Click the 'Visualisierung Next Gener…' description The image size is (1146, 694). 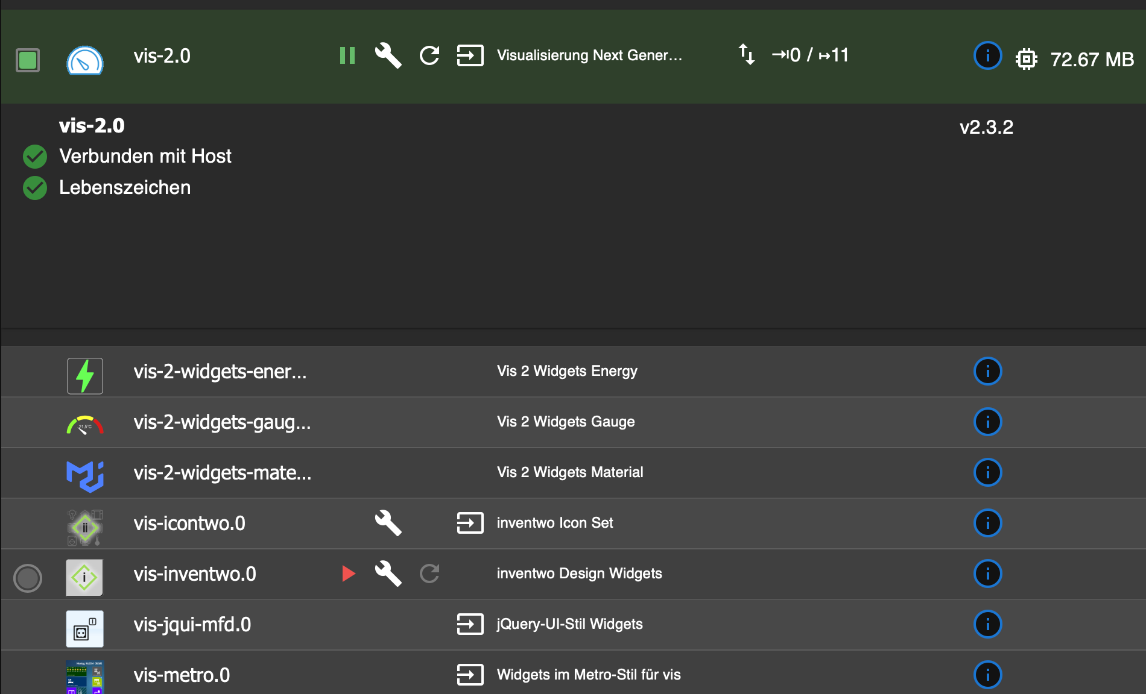pos(589,55)
